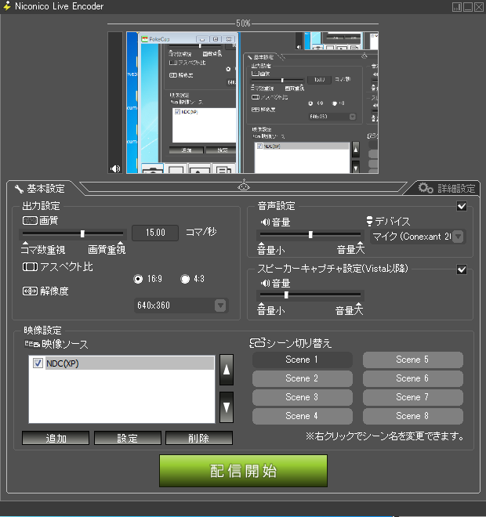Click the microphone デバイス icon
Screen dimensions: 486x517
[x=369, y=221]
